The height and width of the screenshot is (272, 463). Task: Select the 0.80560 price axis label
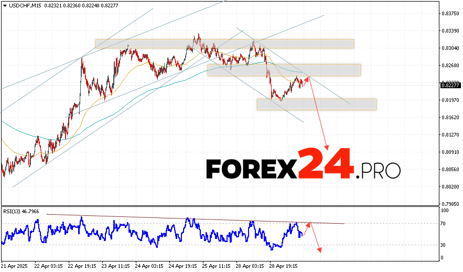tap(450, 170)
